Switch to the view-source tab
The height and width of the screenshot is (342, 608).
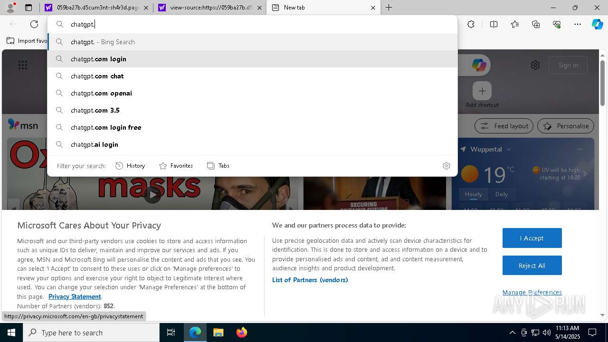click(210, 8)
